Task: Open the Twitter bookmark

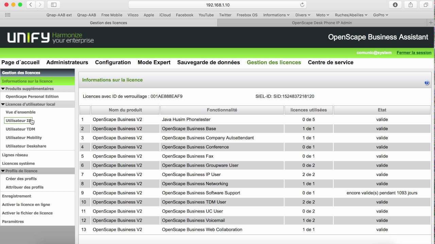Action: (x=225, y=15)
